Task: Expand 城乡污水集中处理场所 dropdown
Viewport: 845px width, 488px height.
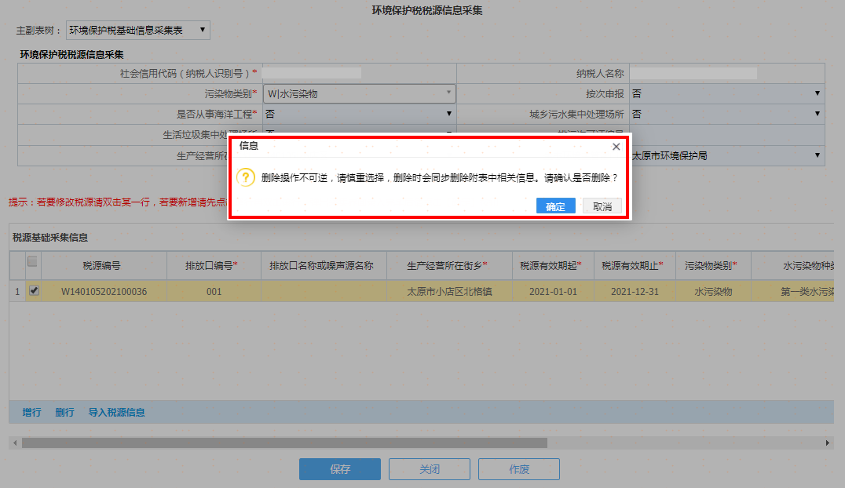Action: point(726,115)
